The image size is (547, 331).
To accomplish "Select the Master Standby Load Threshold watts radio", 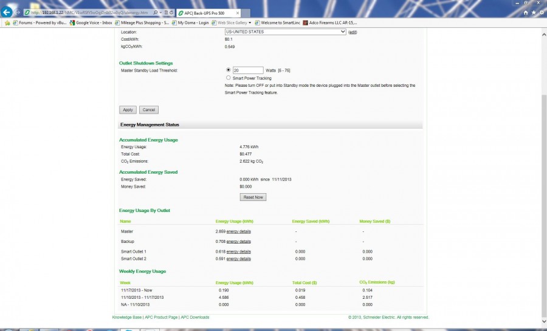I will click(x=228, y=70).
